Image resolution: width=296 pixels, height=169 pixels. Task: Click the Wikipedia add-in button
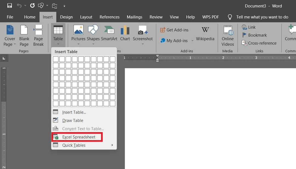click(x=205, y=34)
